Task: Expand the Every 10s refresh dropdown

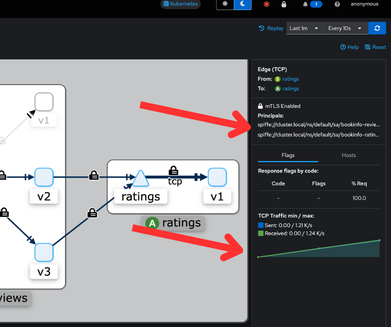Action: tap(344, 28)
